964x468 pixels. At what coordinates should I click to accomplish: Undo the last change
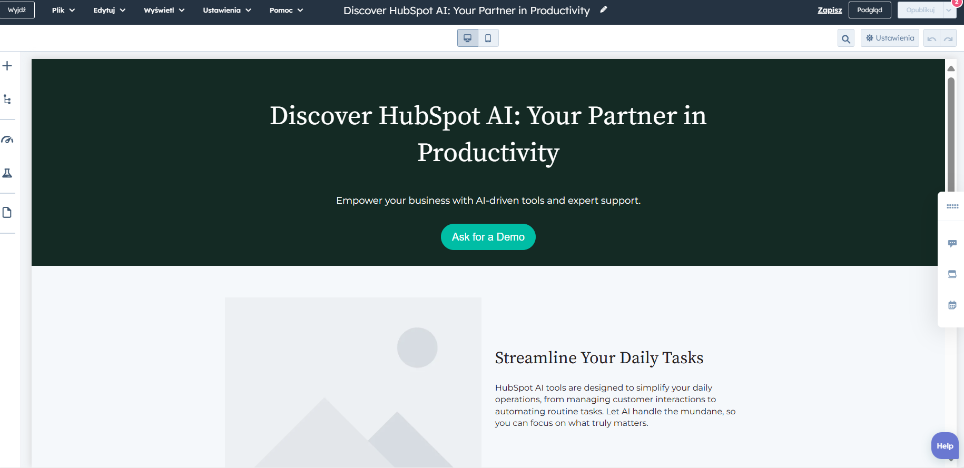(932, 38)
